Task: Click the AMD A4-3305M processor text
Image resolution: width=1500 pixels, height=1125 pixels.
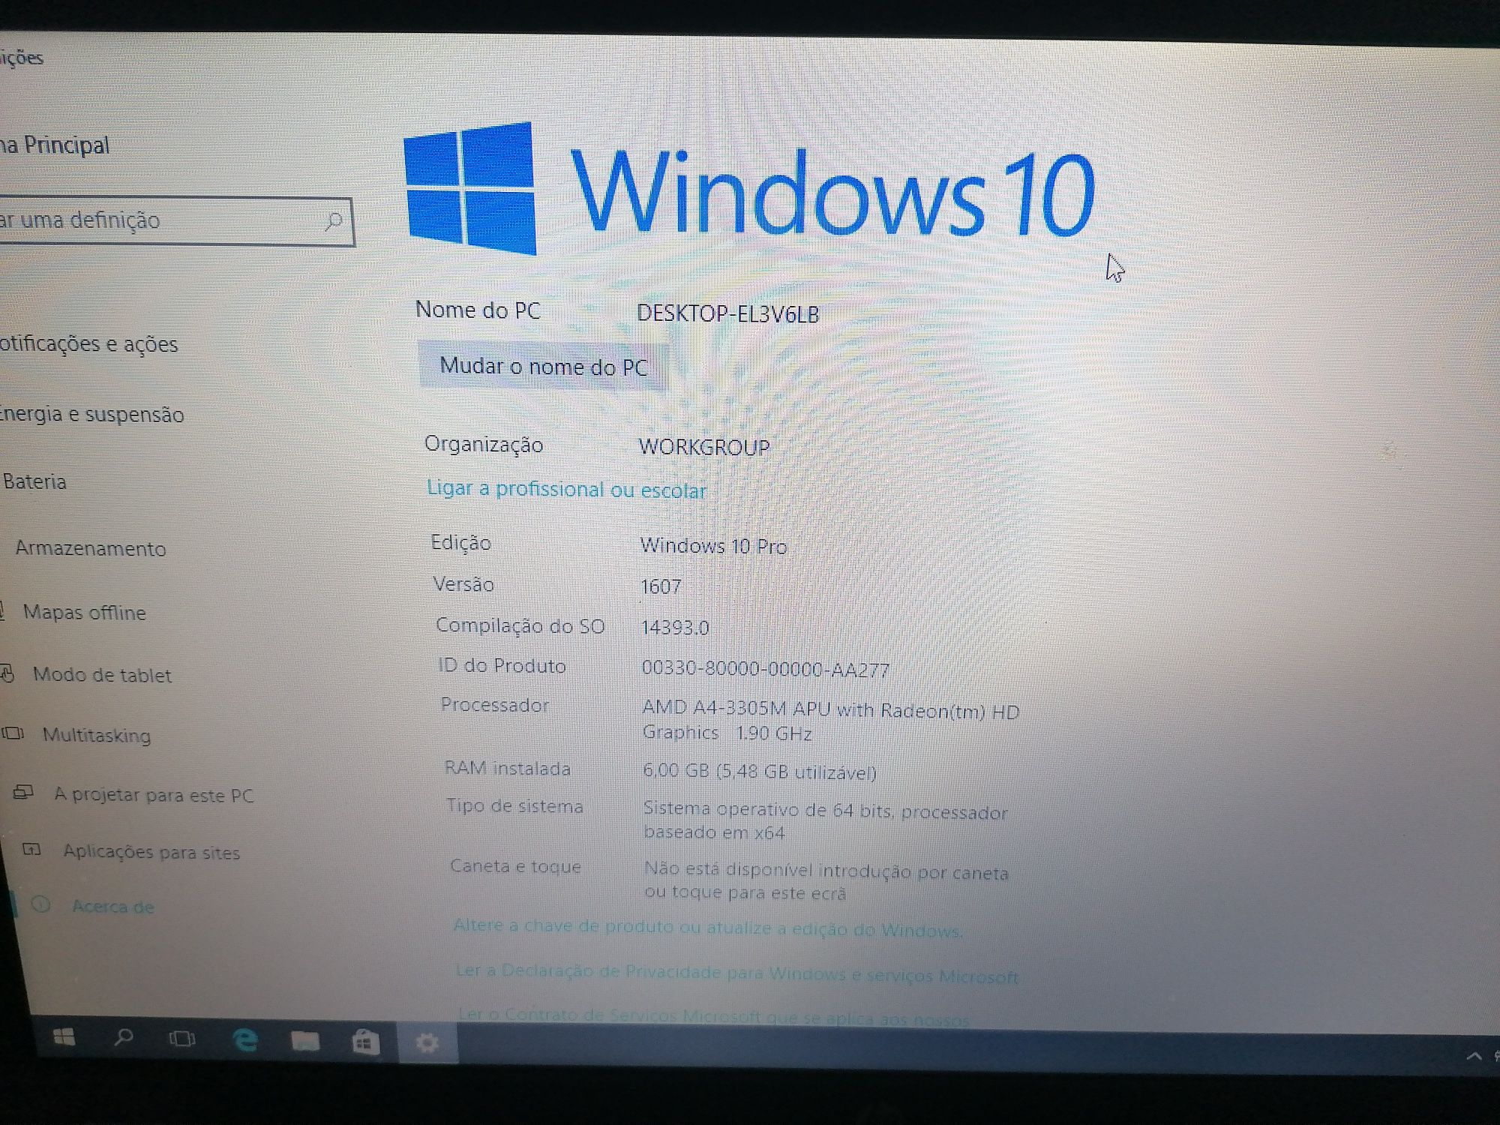Action: tap(831, 721)
